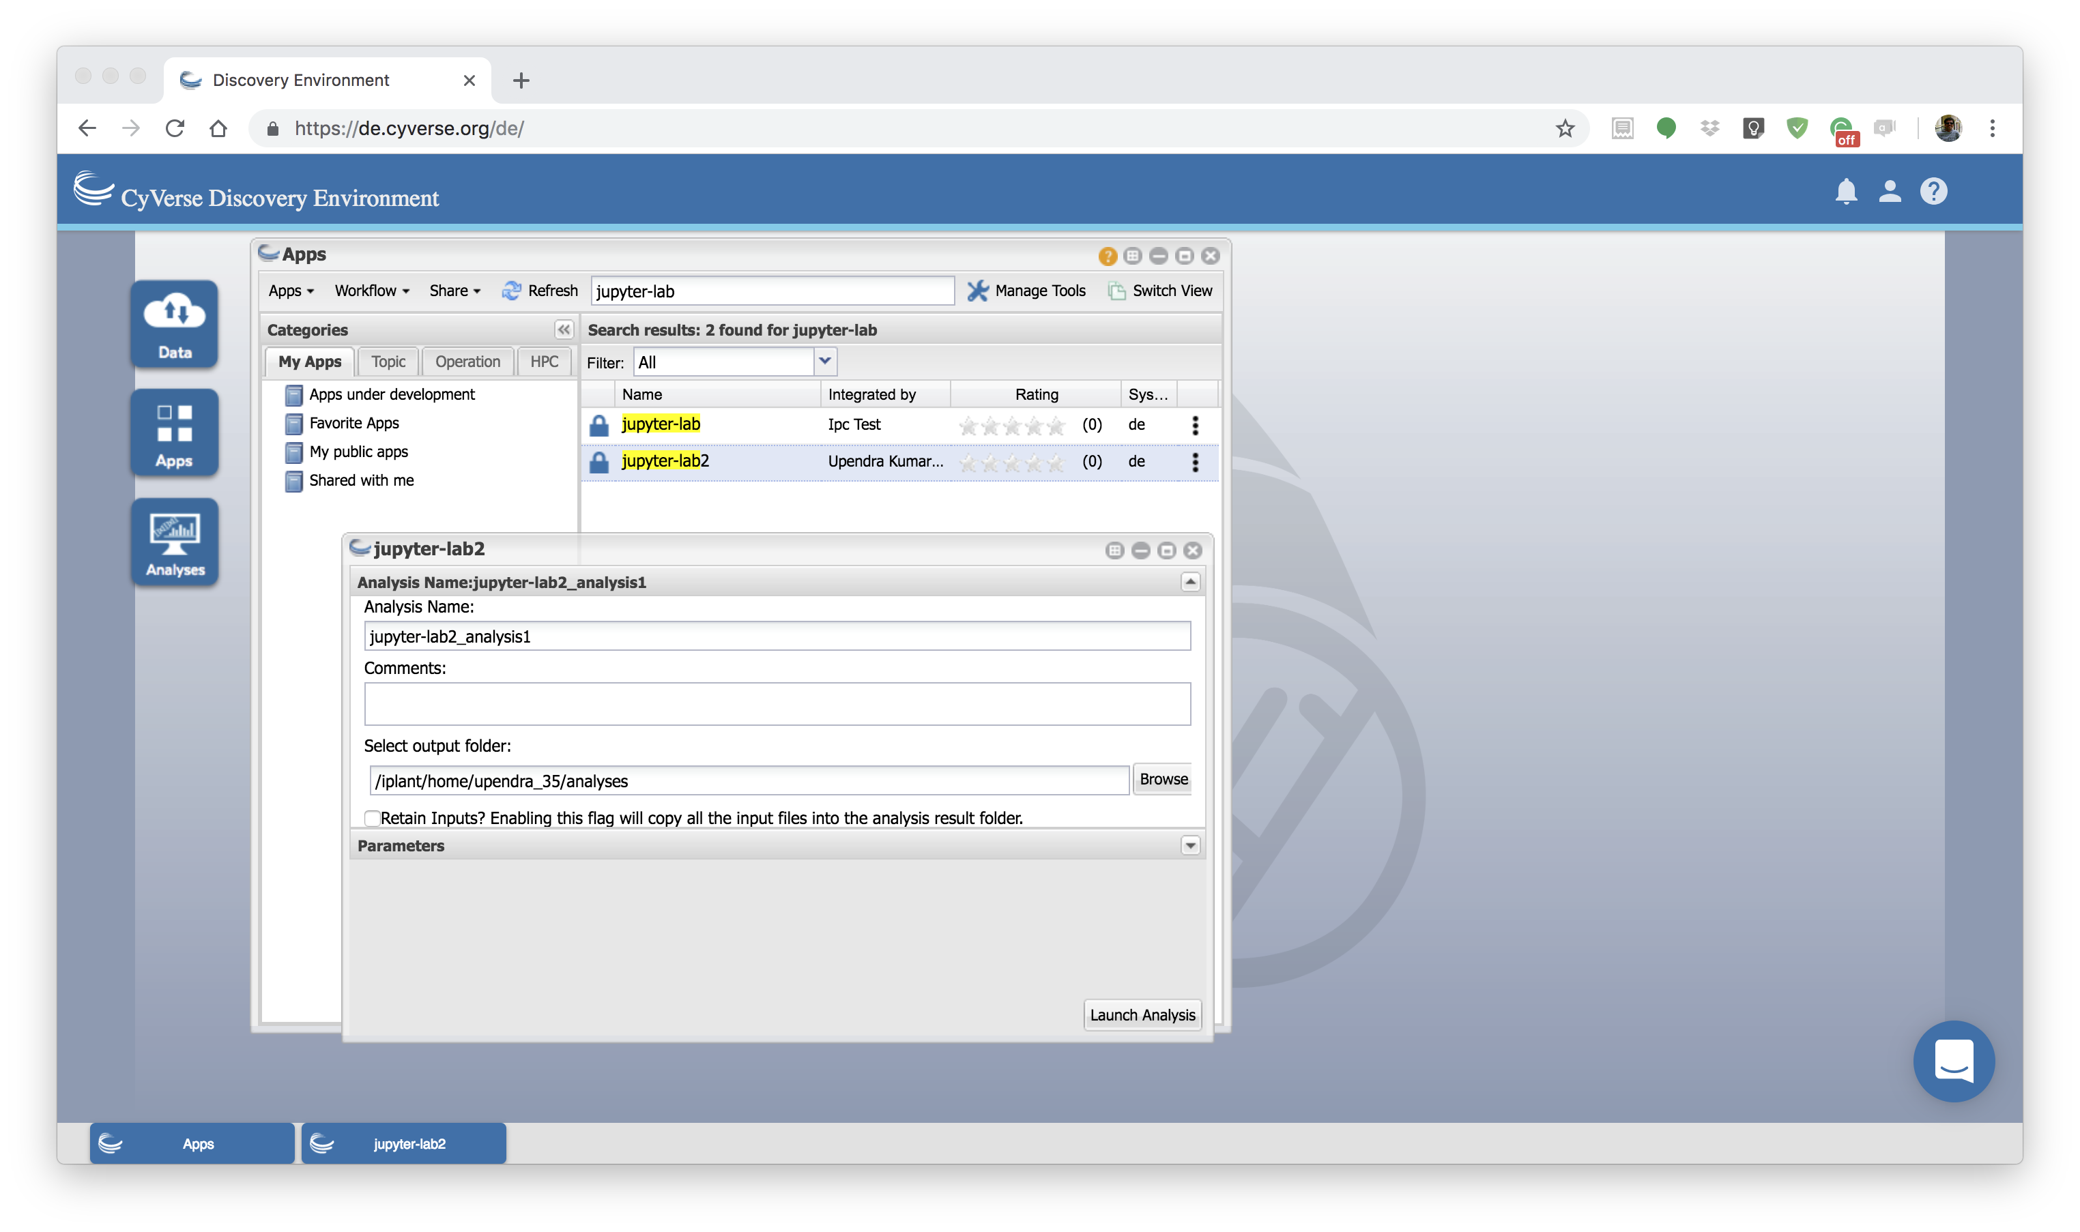Select My public apps category
This screenshot has width=2080, height=1232.
pos(358,452)
